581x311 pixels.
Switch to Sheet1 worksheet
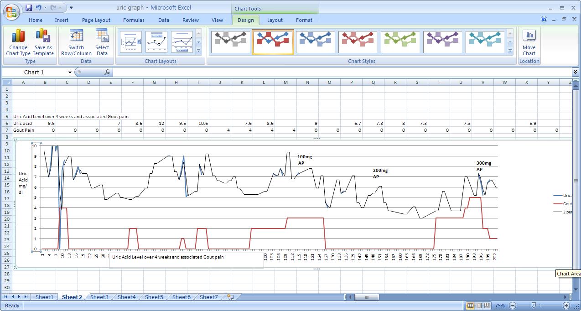click(x=44, y=297)
